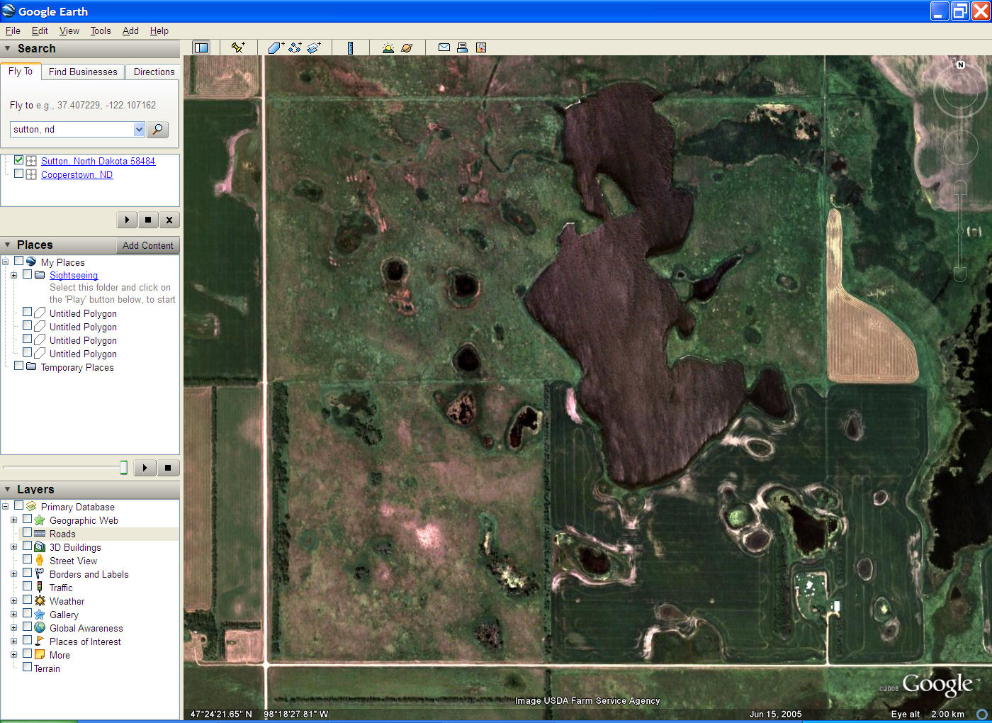
Task: Click the Email envelope toolbar icon
Action: (444, 47)
